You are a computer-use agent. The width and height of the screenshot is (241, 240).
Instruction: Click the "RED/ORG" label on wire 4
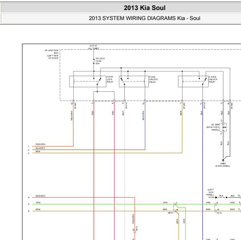(41, 196)
